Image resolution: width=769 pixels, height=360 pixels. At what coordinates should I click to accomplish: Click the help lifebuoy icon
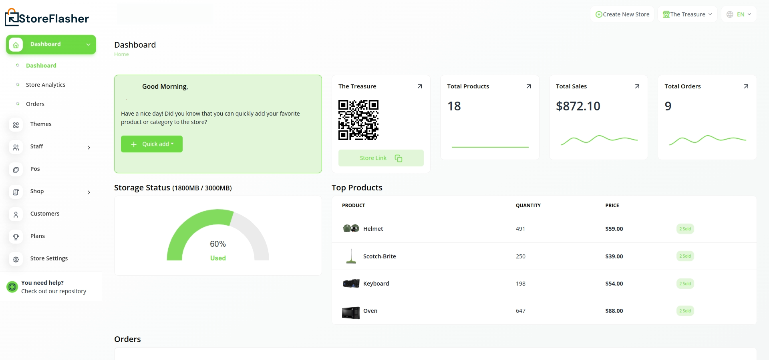pyautogui.click(x=12, y=287)
